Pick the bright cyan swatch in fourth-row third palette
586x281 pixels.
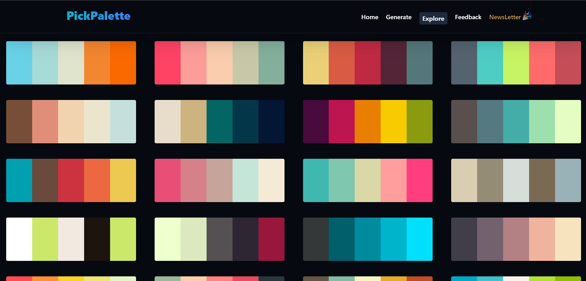click(420, 239)
